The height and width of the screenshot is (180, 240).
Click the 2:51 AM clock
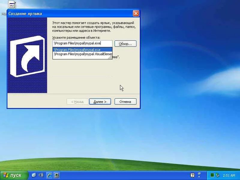pos(229,175)
